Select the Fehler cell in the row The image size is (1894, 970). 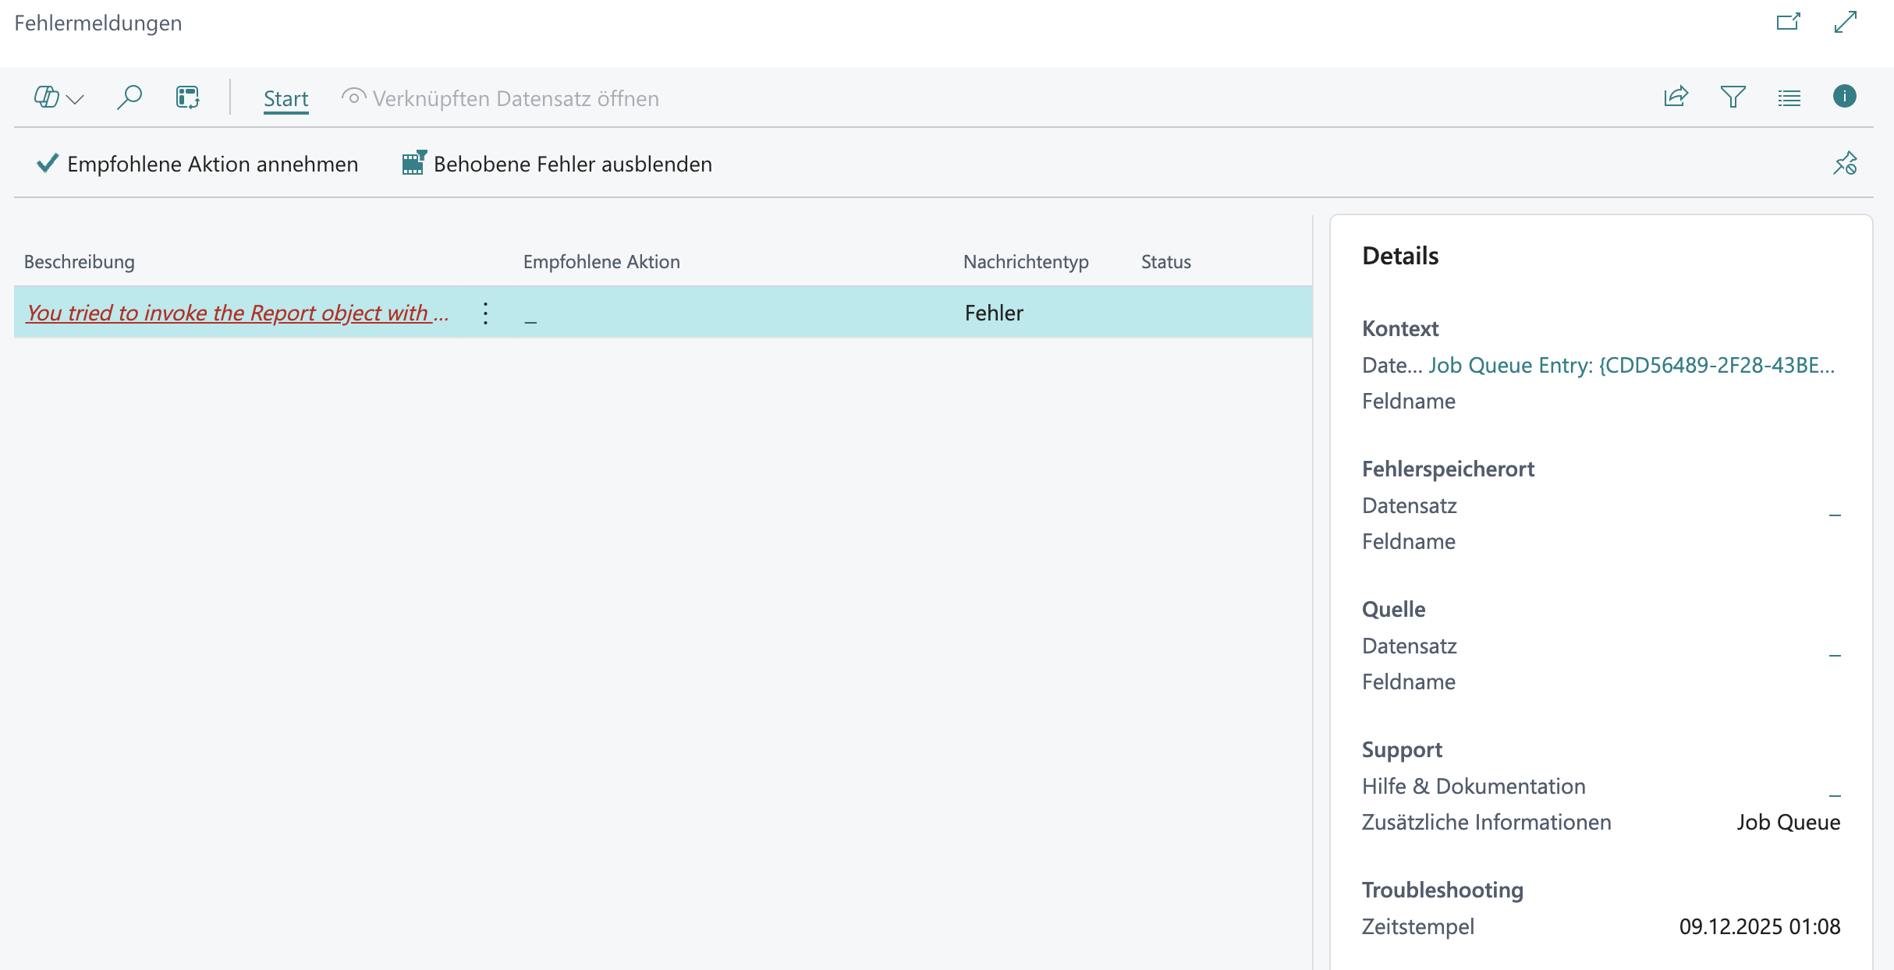(994, 313)
